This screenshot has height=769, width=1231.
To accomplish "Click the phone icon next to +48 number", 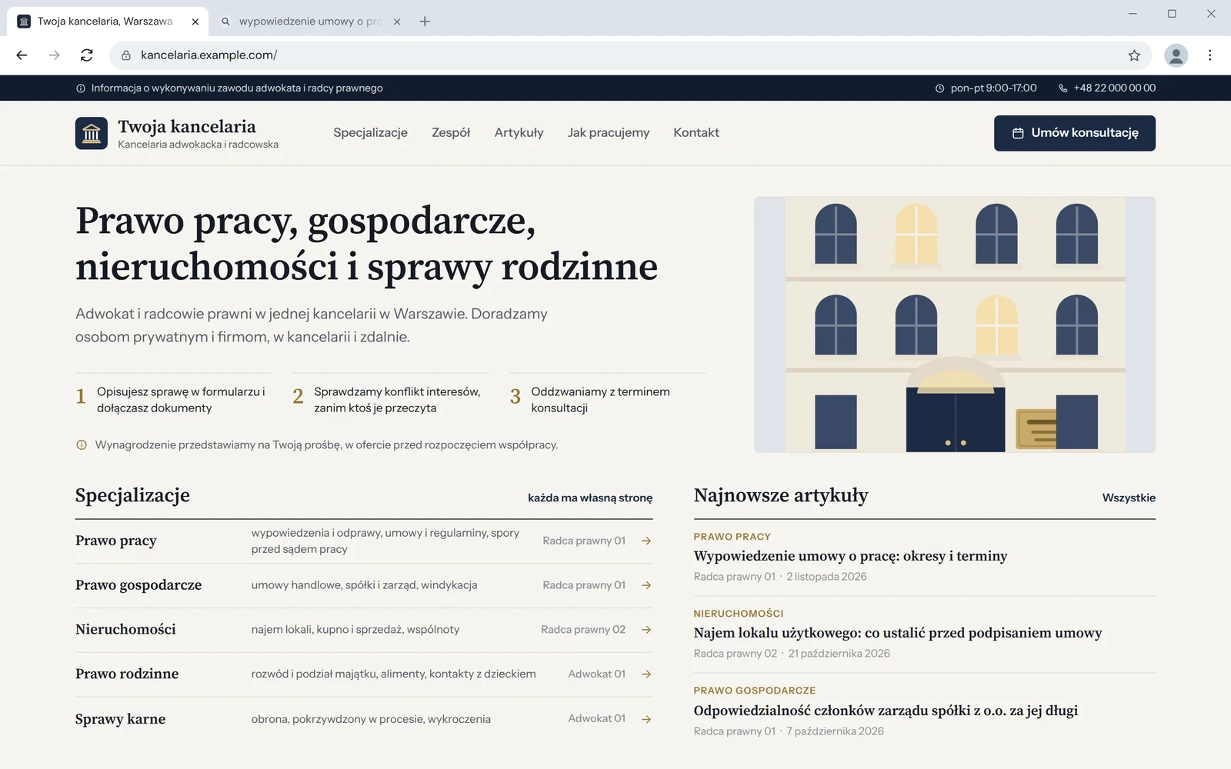I will click(x=1063, y=88).
